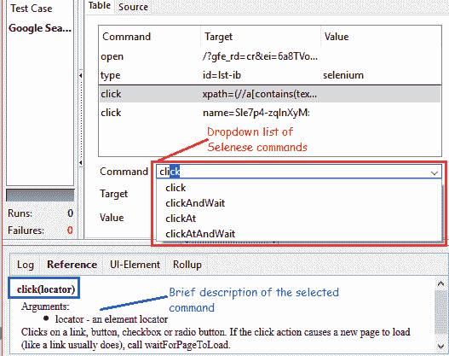Click the Reference pane scrollbar thumb
Screen dimensions: 449x356
point(441,312)
